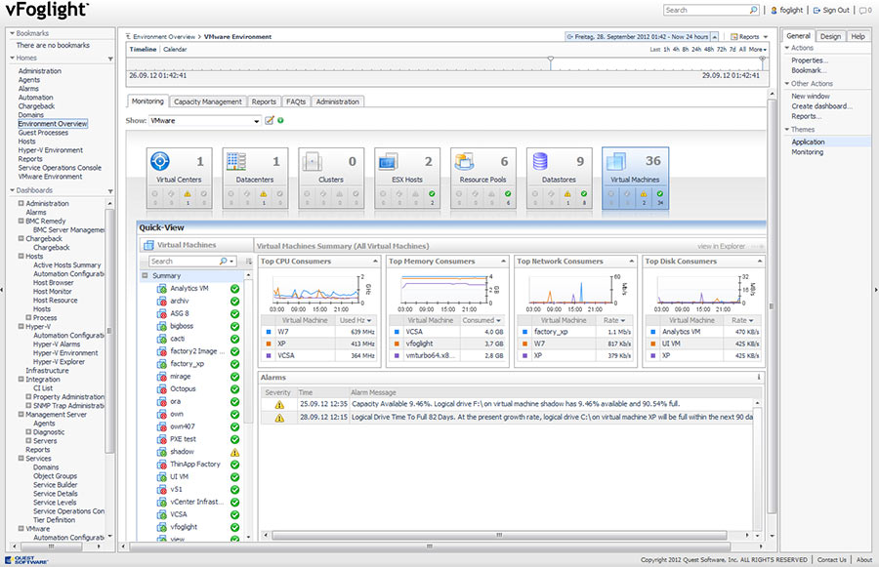This screenshot has width=879, height=567.
Task: Click the shadow VM warning status icon
Action: (x=234, y=452)
